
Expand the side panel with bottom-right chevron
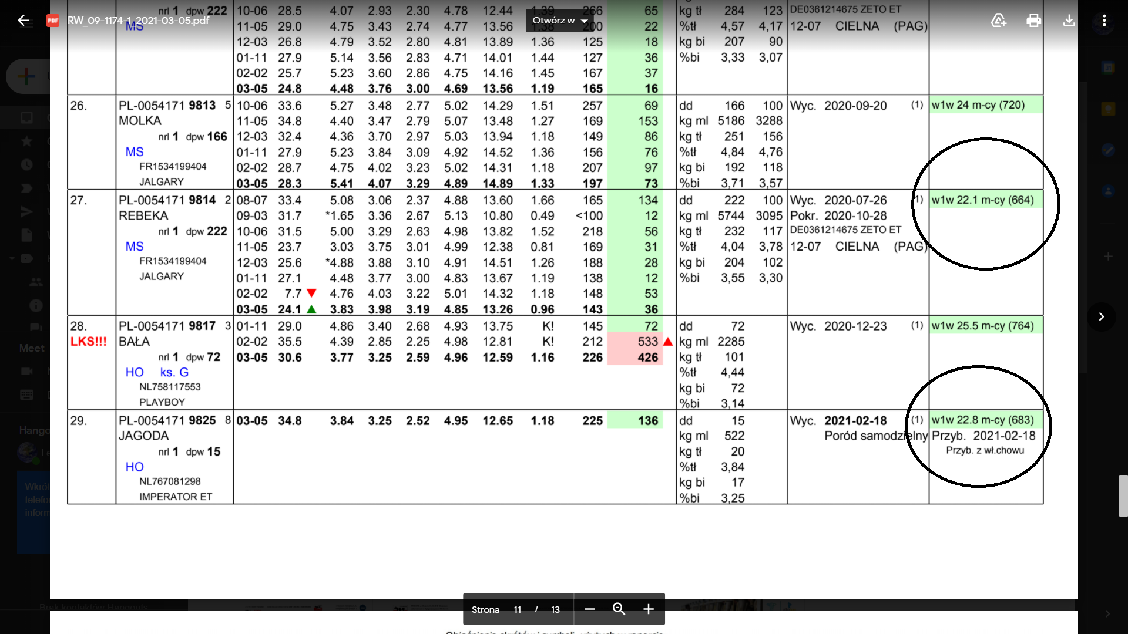tap(1107, 613)
